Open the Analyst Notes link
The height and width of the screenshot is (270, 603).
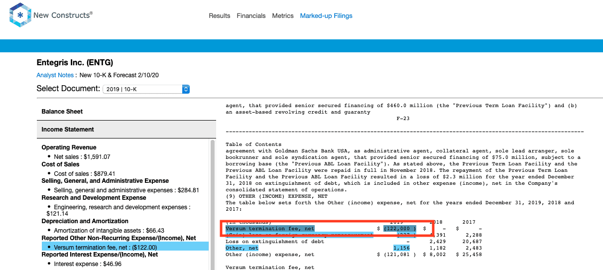point(55,75)
